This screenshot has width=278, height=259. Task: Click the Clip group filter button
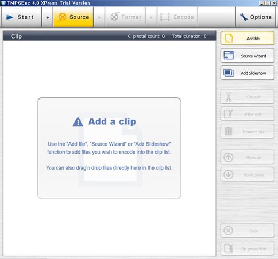[248, 248]
